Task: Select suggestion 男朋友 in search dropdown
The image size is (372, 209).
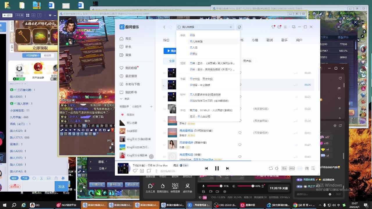Action: [x=194, y=54]
